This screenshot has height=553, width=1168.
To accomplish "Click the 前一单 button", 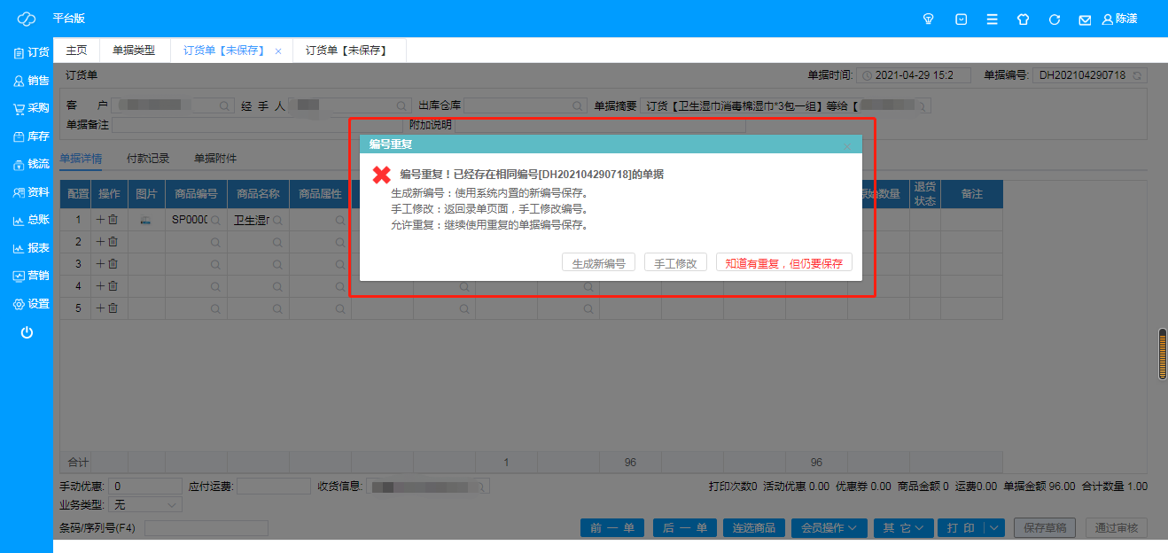I will (x=611, y=528).
